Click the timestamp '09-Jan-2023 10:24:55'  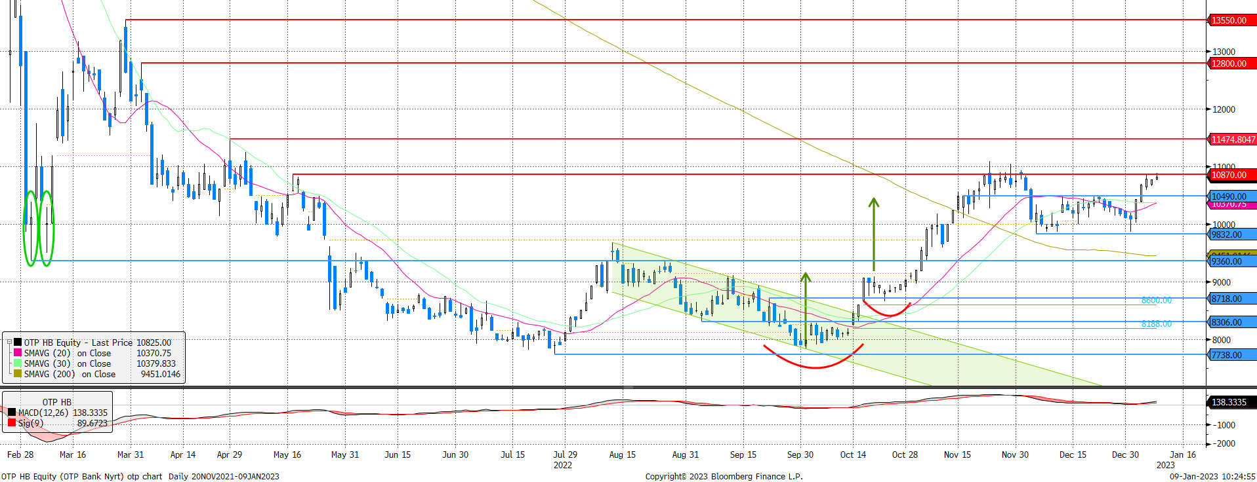(x=1212, y=476)
